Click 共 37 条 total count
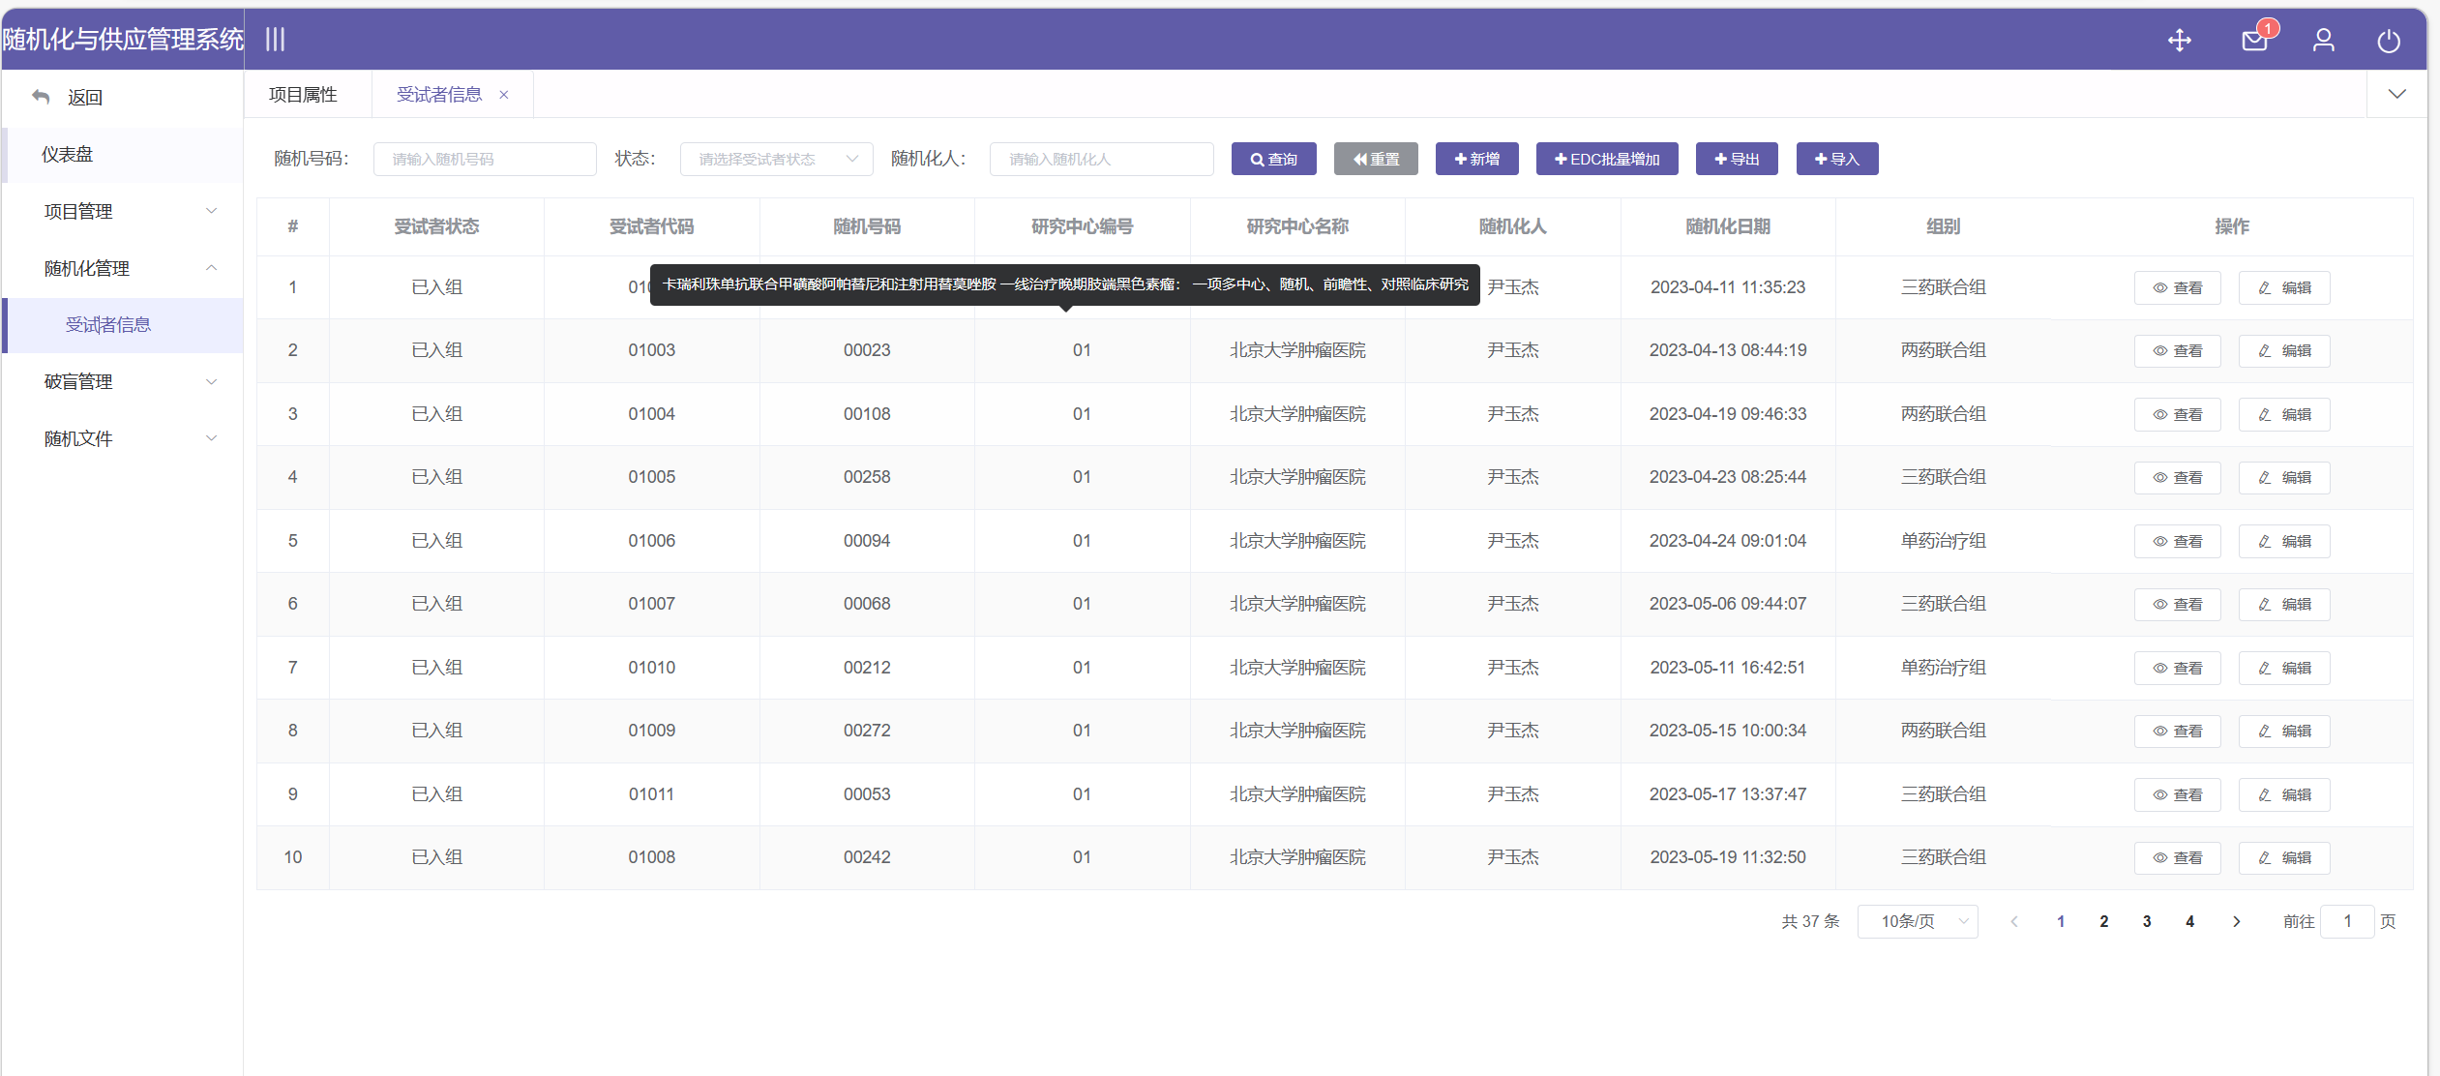 coord(1810,921)
